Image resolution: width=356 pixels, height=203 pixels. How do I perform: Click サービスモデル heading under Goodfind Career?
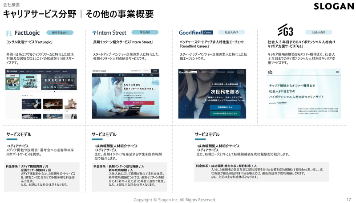(x=207, y=134)
